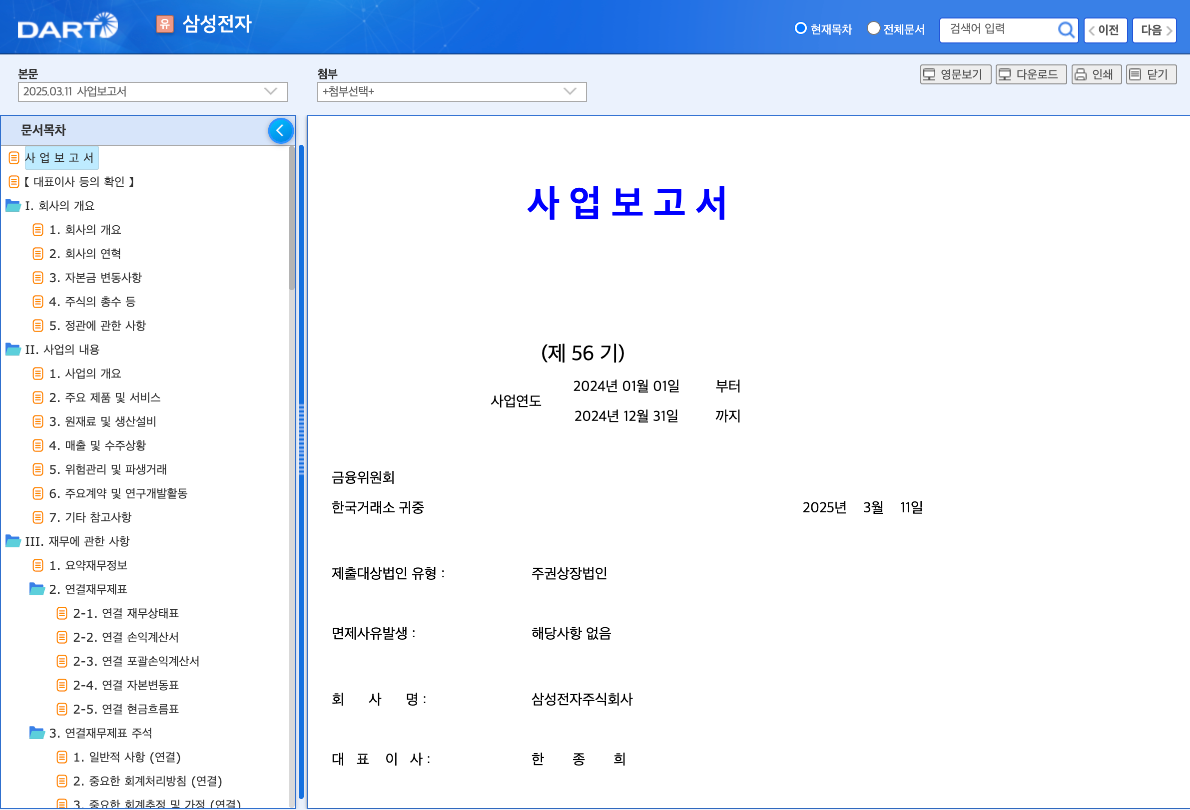The image size is (1190, 810).
Task: Open 2-1. 연결 재무상태표 in tree
Action: pos(125,614)
